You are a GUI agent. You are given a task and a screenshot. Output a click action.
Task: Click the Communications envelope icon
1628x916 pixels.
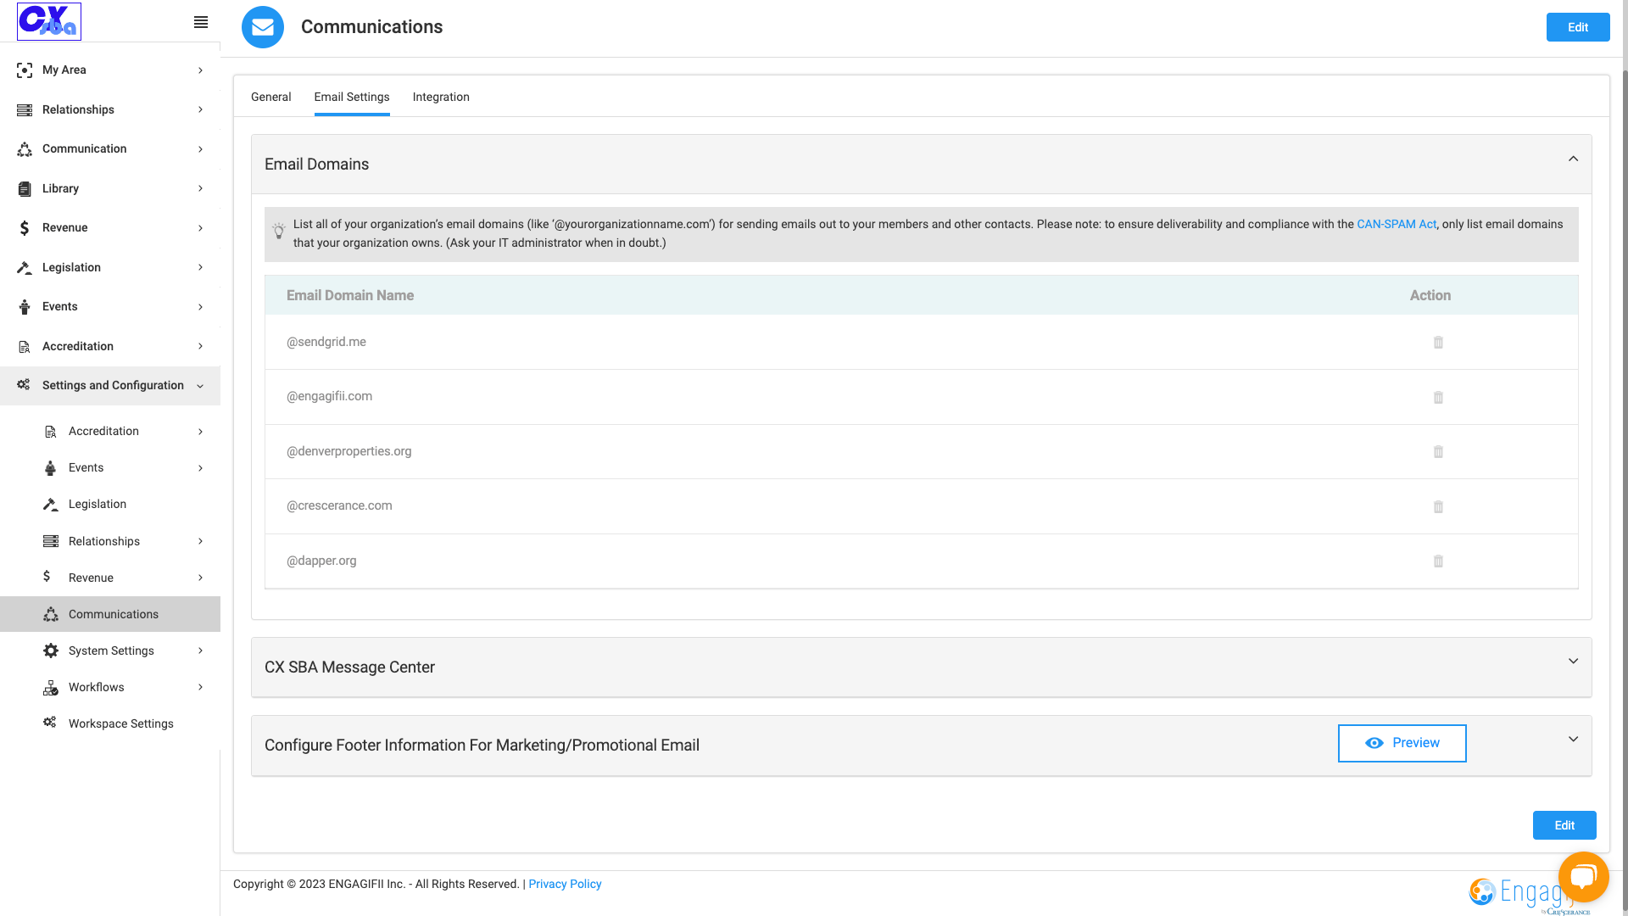pyautogui.click(x=263, y=27)
